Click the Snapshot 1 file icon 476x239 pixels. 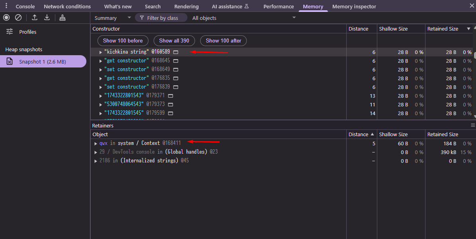pyautogui.click(x=10, y=62)
